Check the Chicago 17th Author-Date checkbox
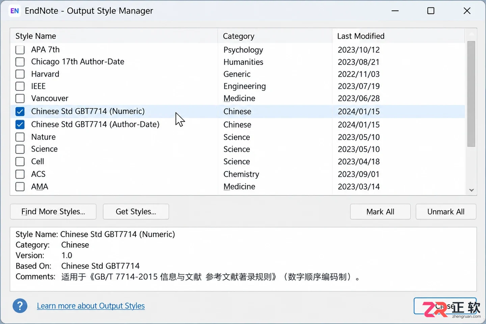 20,62
